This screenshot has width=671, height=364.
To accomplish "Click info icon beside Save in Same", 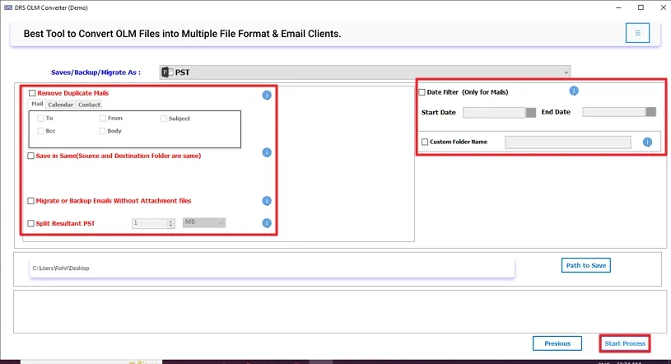I will 267,152.
